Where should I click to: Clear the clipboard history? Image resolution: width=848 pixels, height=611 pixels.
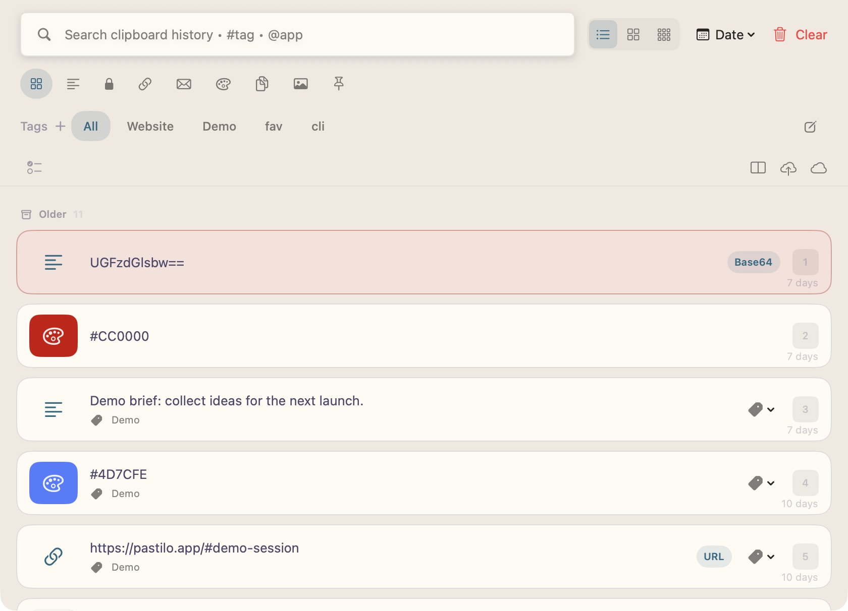(801, 35)
